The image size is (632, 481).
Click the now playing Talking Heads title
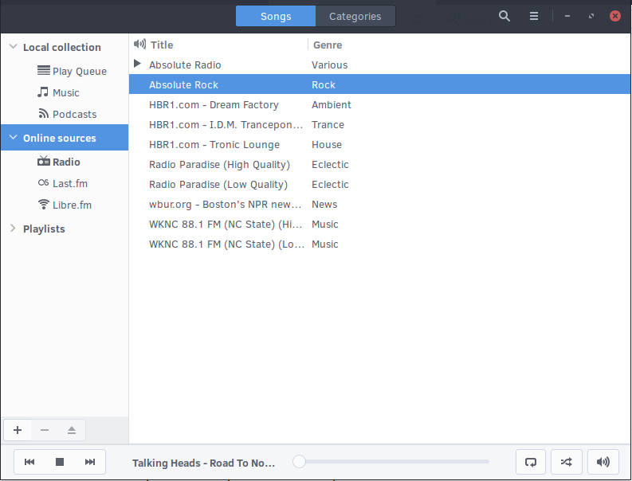pos(203,463)
